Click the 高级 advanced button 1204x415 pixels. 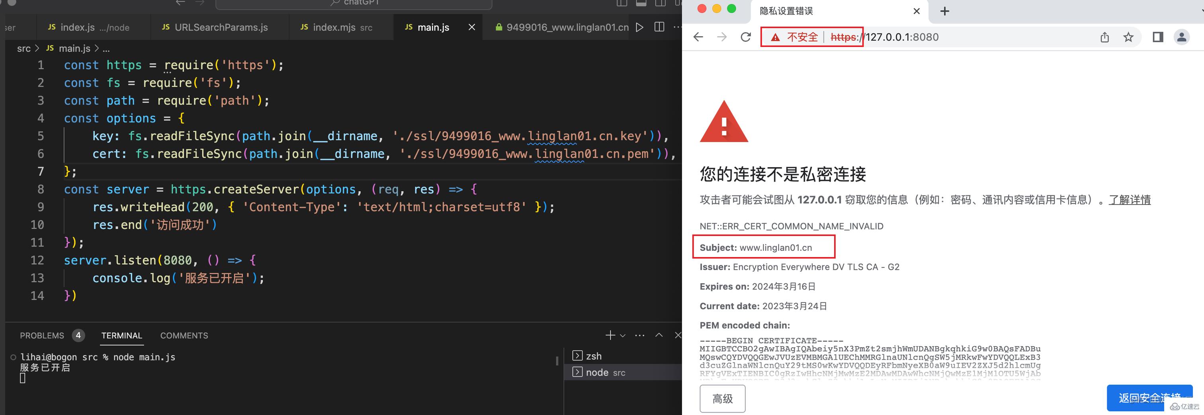[x=723, y=399]
